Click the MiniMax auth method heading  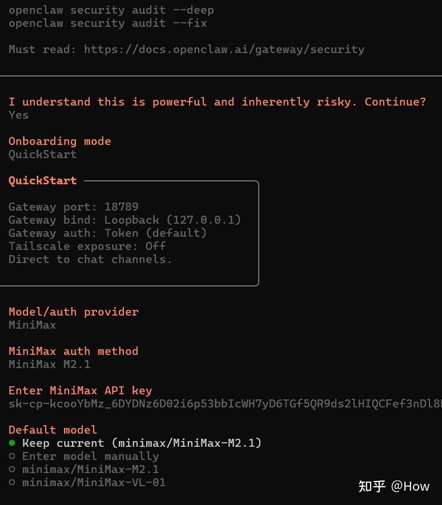coord(73,351)
